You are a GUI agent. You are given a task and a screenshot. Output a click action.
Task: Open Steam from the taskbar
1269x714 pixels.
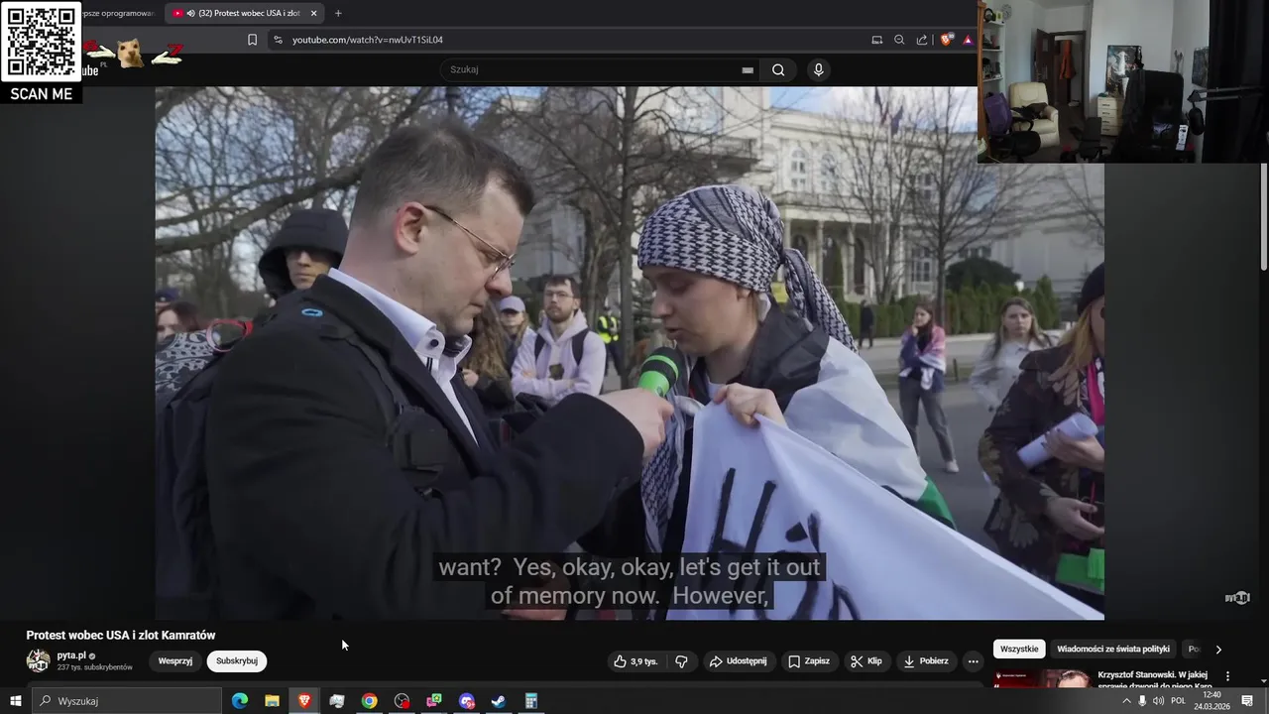point(499,701)
